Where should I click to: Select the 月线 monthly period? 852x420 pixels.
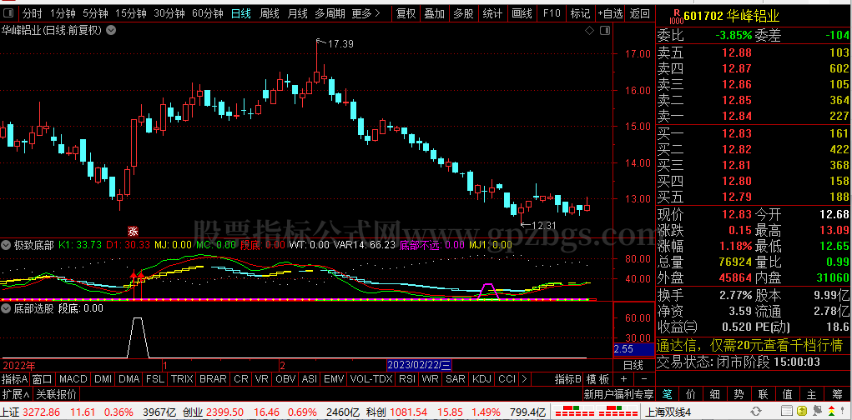pos(298,13)
